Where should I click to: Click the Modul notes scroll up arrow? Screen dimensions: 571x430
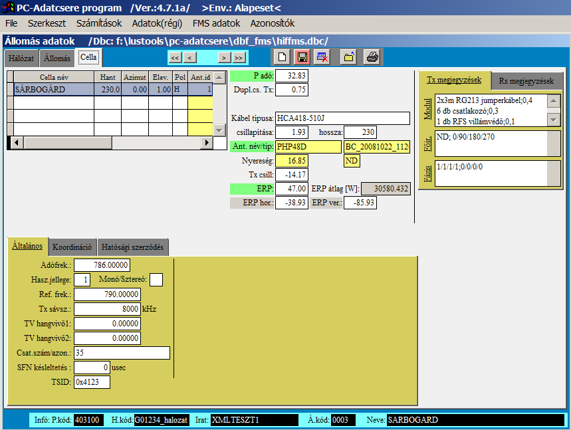click(x=554, y=101)
